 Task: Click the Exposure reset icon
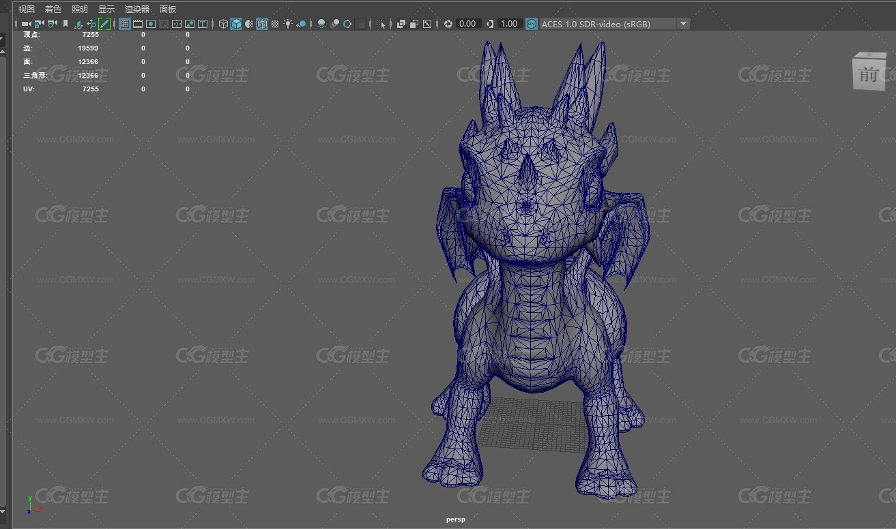[448, 24]
